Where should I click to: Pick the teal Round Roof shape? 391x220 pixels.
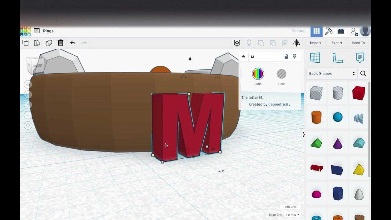[x=359, y=143]
